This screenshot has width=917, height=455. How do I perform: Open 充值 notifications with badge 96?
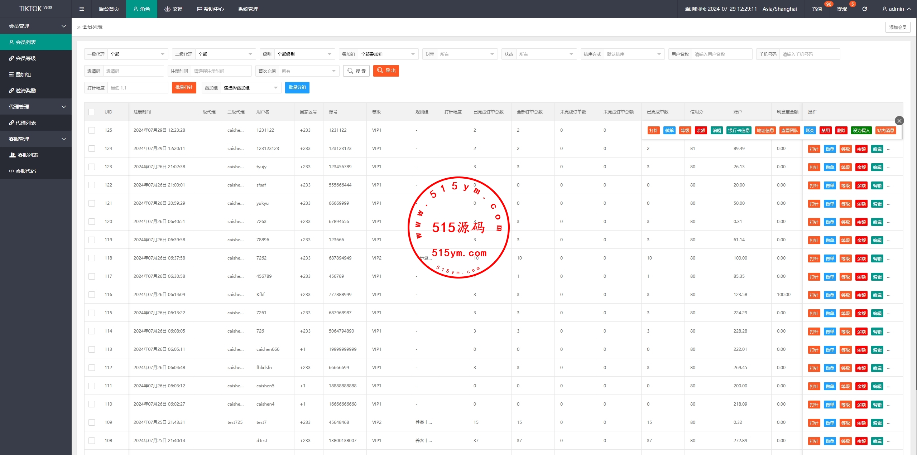pyautogui.click(x=817, y=9)
